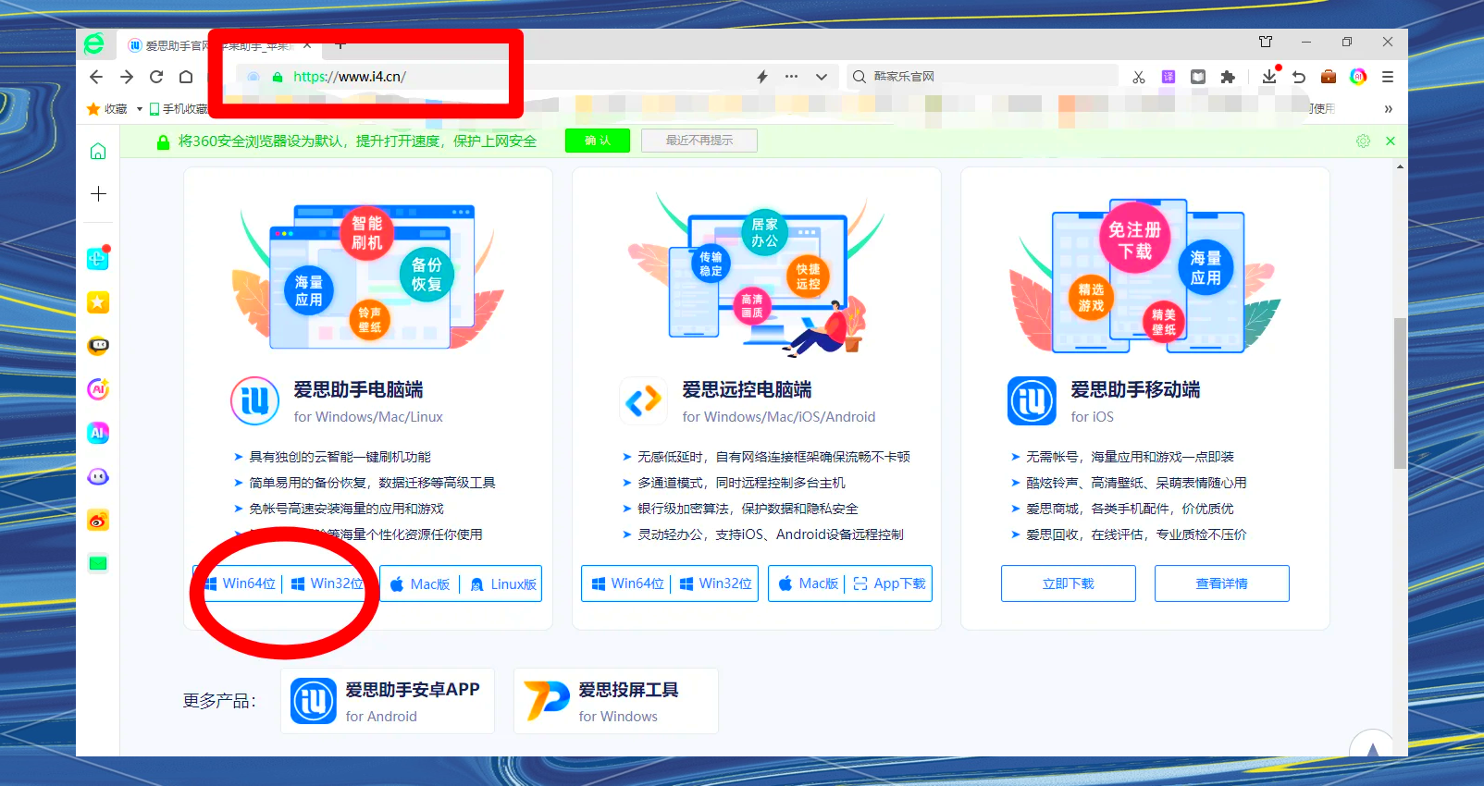1484x786 pixels.
Task: Click the 爱思助手电脑端 logo icon
Action: 254,400
